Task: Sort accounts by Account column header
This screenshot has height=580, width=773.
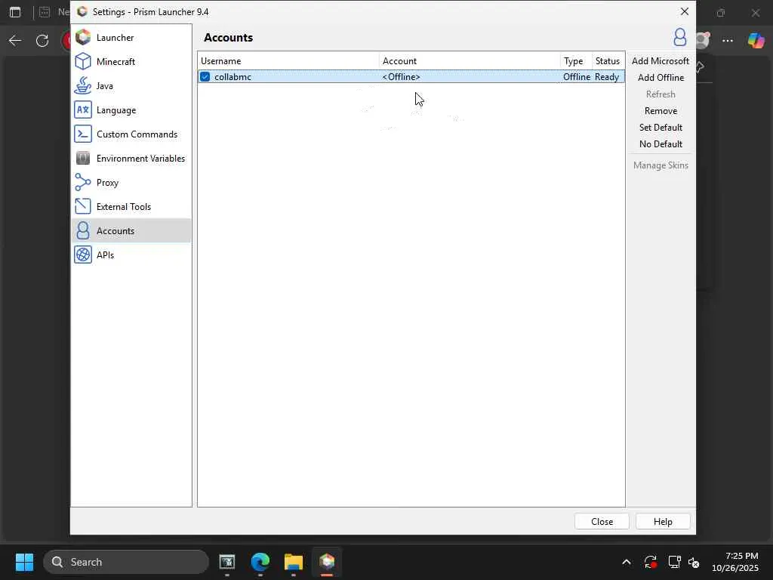Action: (x=470, y=61)
